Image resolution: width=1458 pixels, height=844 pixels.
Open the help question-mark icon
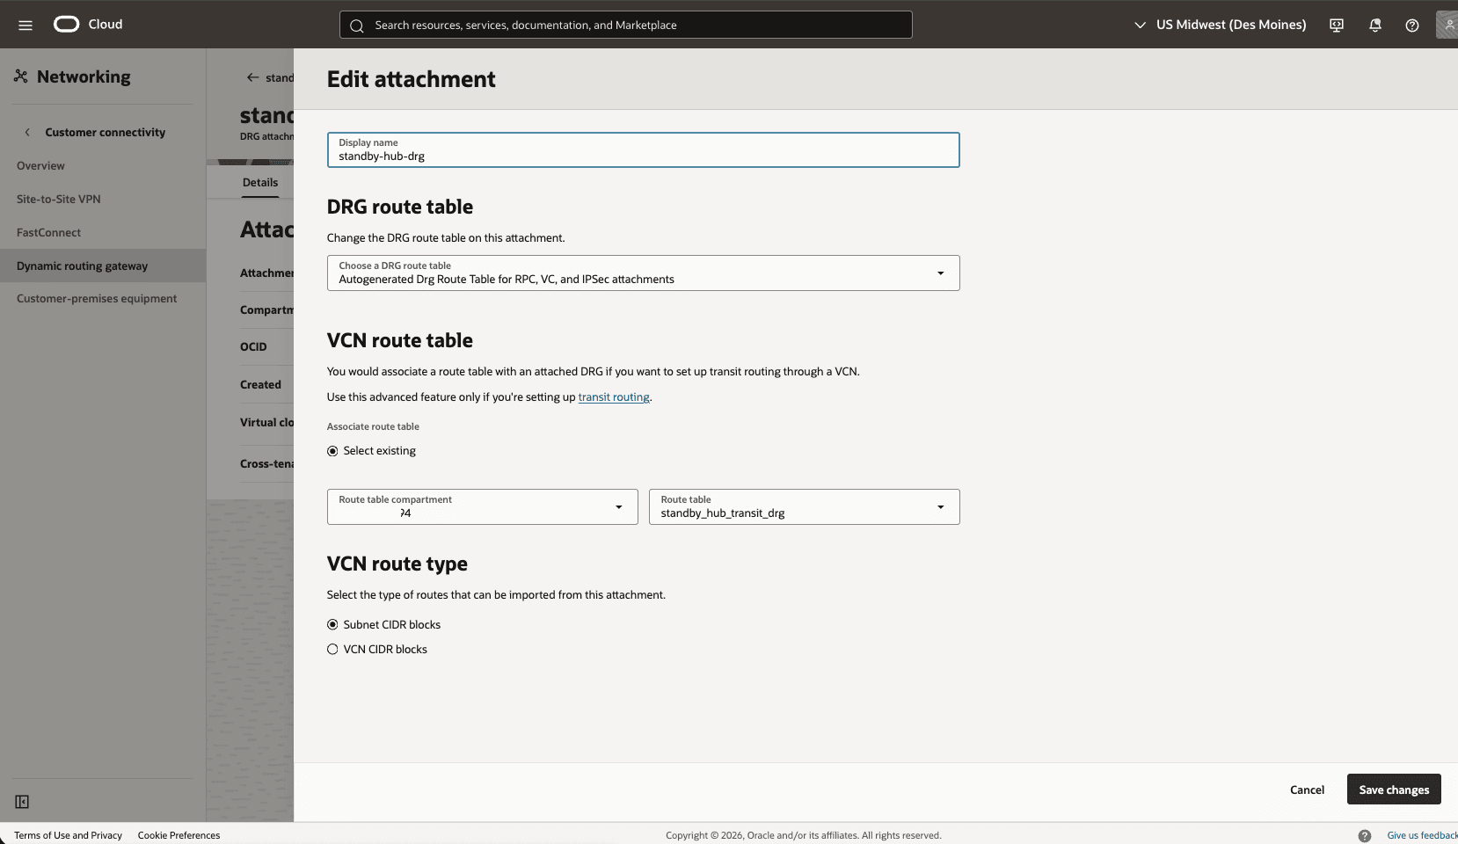click(1412, 25)
